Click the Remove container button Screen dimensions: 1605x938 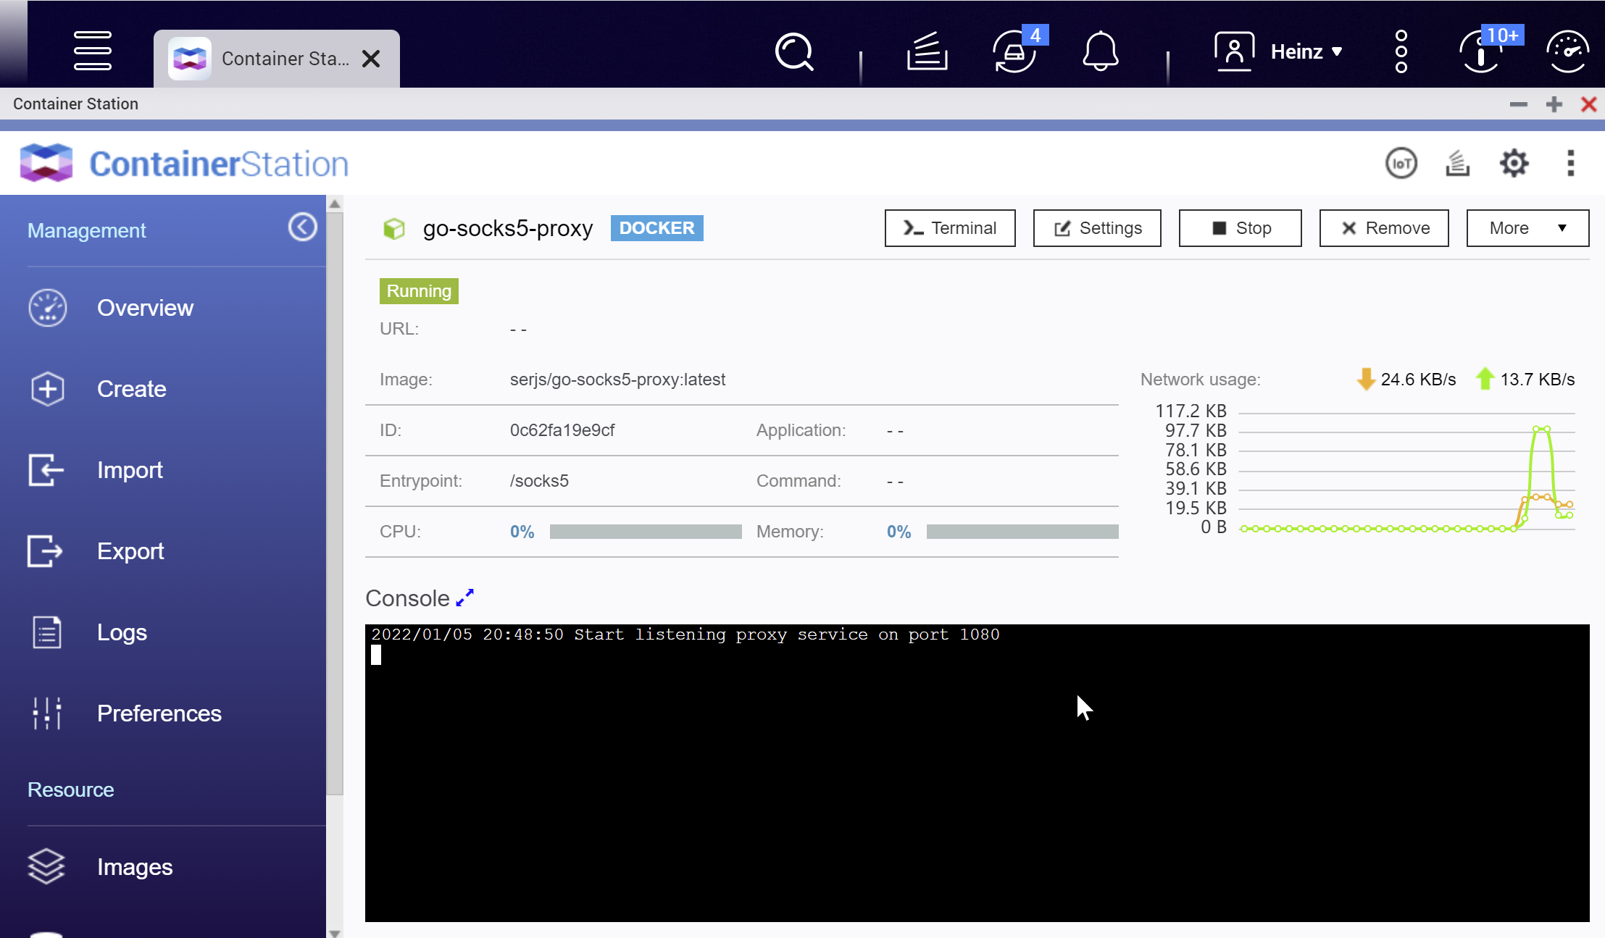coord(1383,228)
